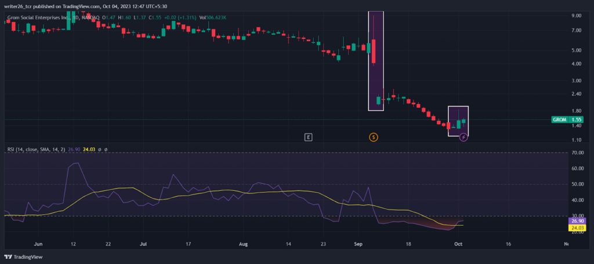Click the Jul date label on time axis

(x=144, y=244)
